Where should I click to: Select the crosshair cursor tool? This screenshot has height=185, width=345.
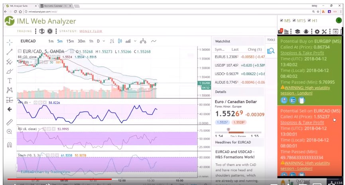pos(10,42)
